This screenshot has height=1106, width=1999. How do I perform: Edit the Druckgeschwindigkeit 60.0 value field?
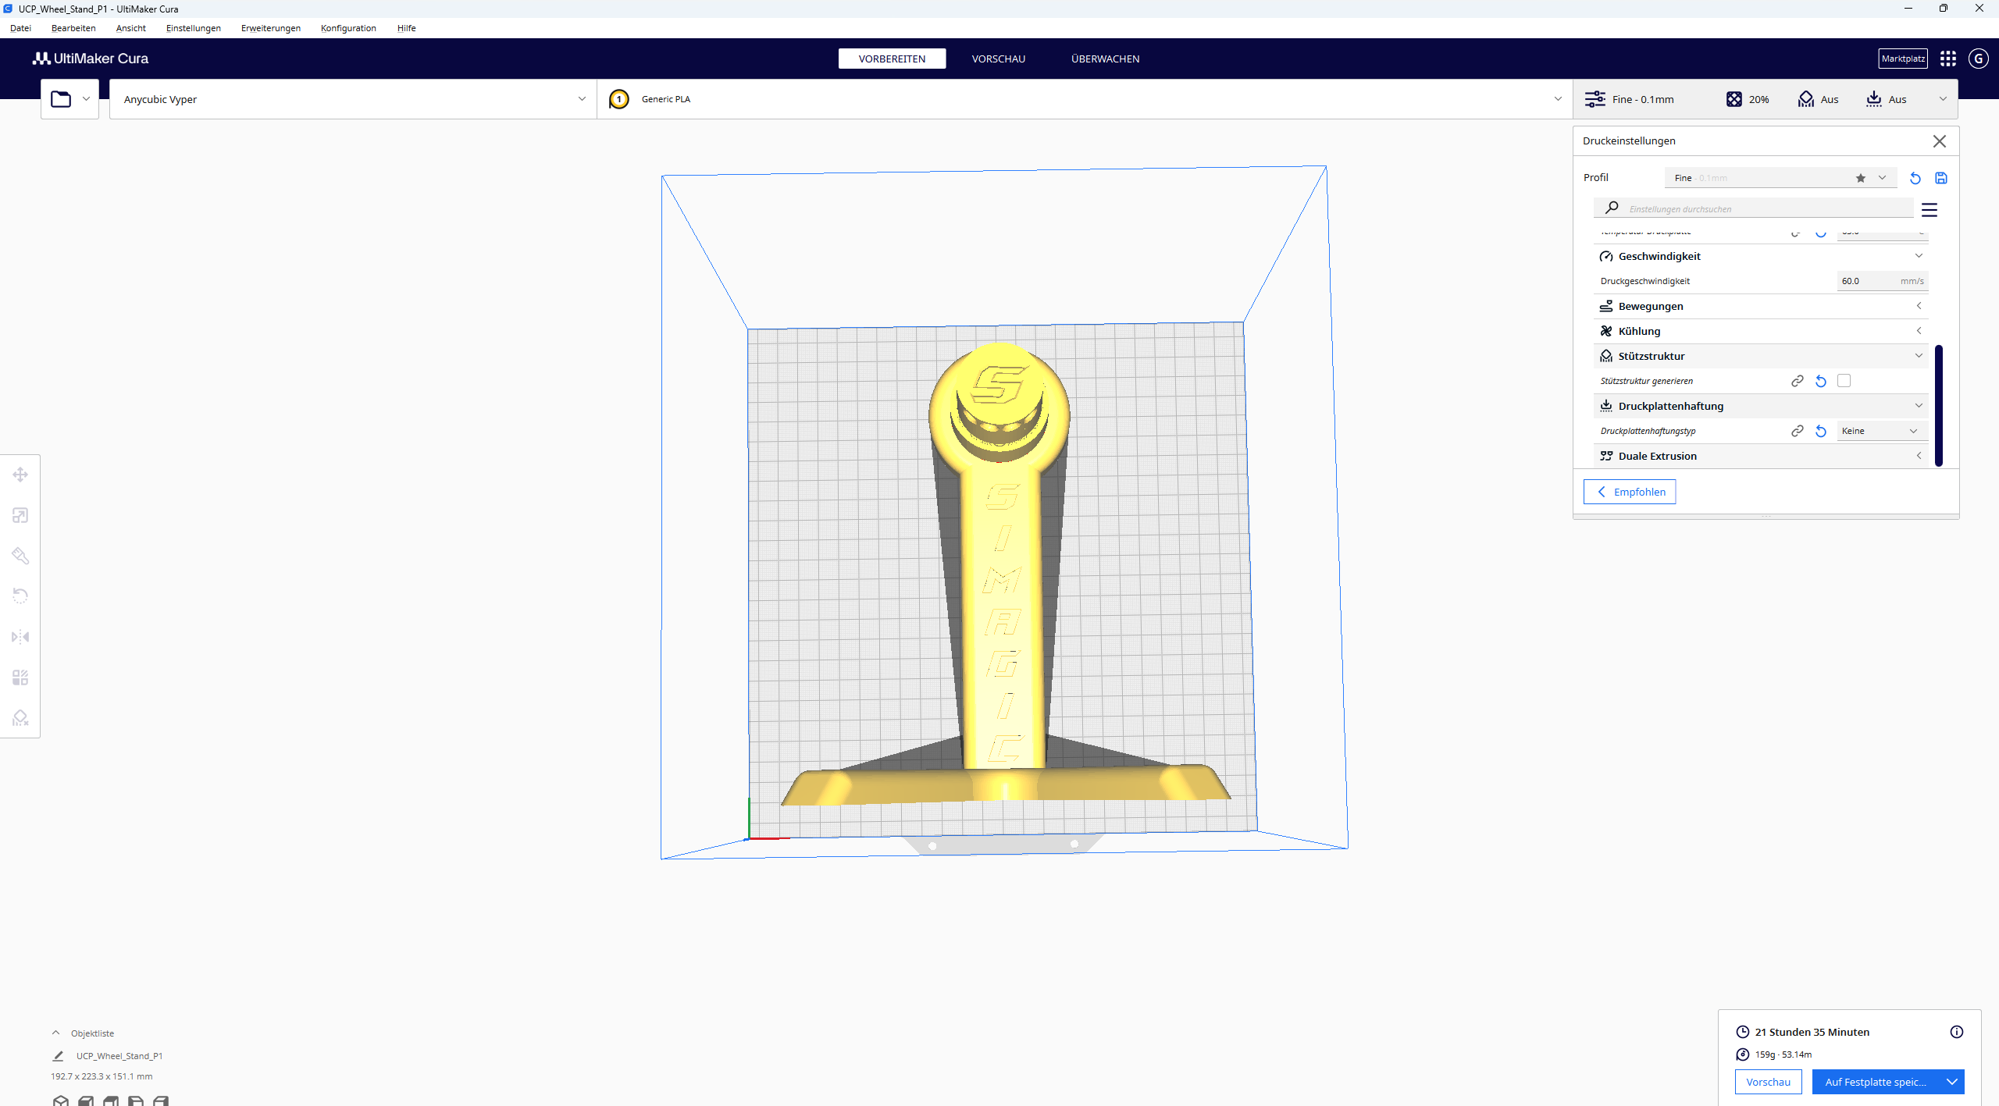point(1882,281)
